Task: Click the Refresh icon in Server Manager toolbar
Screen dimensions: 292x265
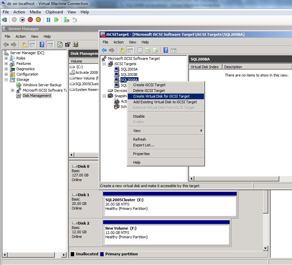Action: (x=60, y=45)
